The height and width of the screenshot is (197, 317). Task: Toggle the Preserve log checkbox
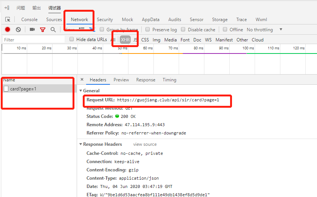click(x=148, y=29)
